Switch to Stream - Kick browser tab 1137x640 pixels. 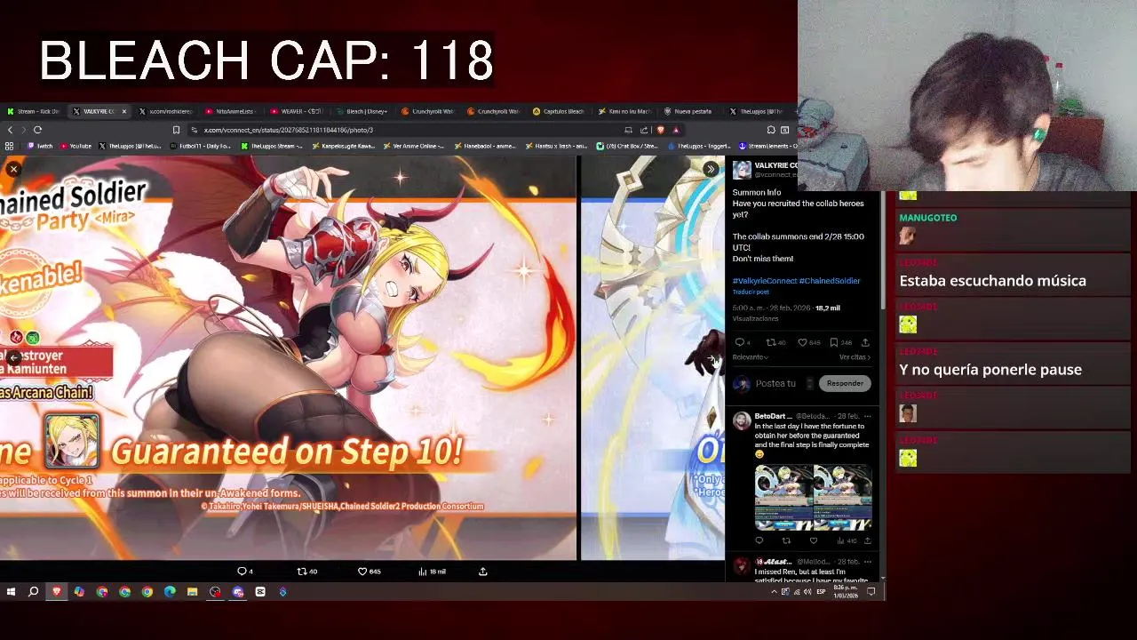click(x=33, y=111)
